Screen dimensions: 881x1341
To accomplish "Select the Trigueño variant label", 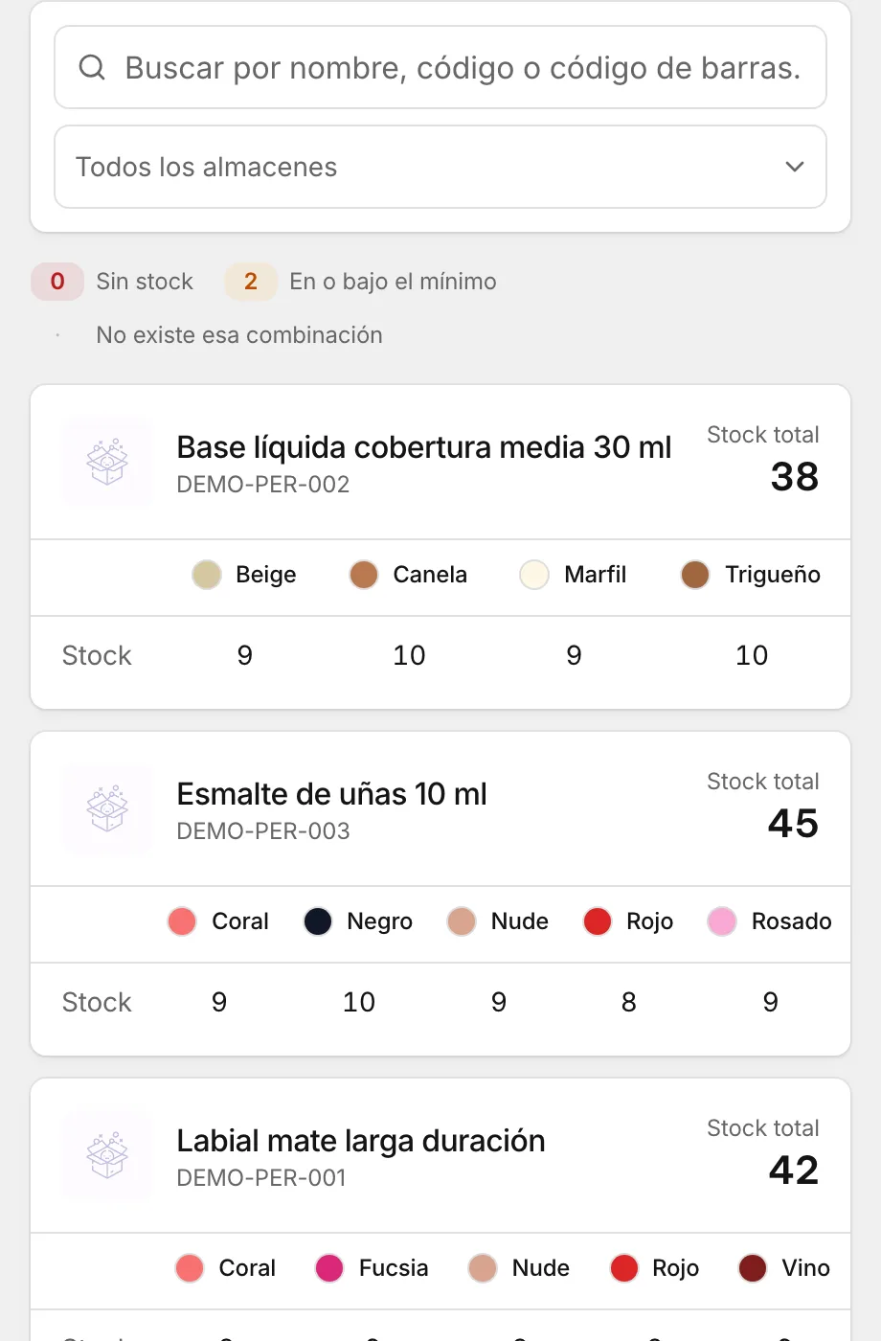I will coord(773,575).
